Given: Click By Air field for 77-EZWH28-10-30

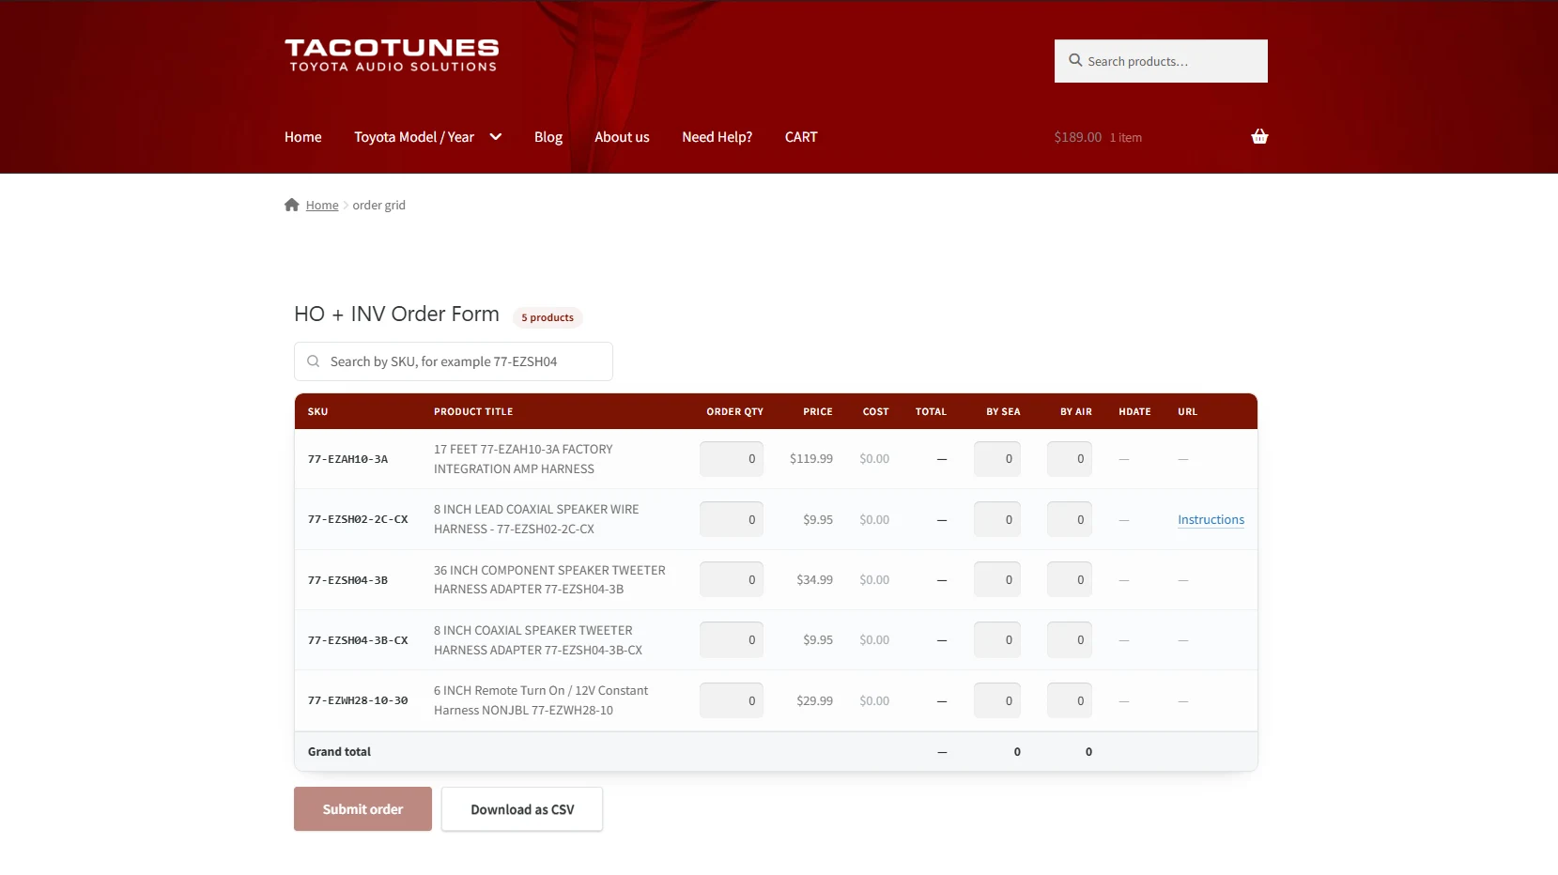Looking at the screenshot, I should pos(1070,700).
